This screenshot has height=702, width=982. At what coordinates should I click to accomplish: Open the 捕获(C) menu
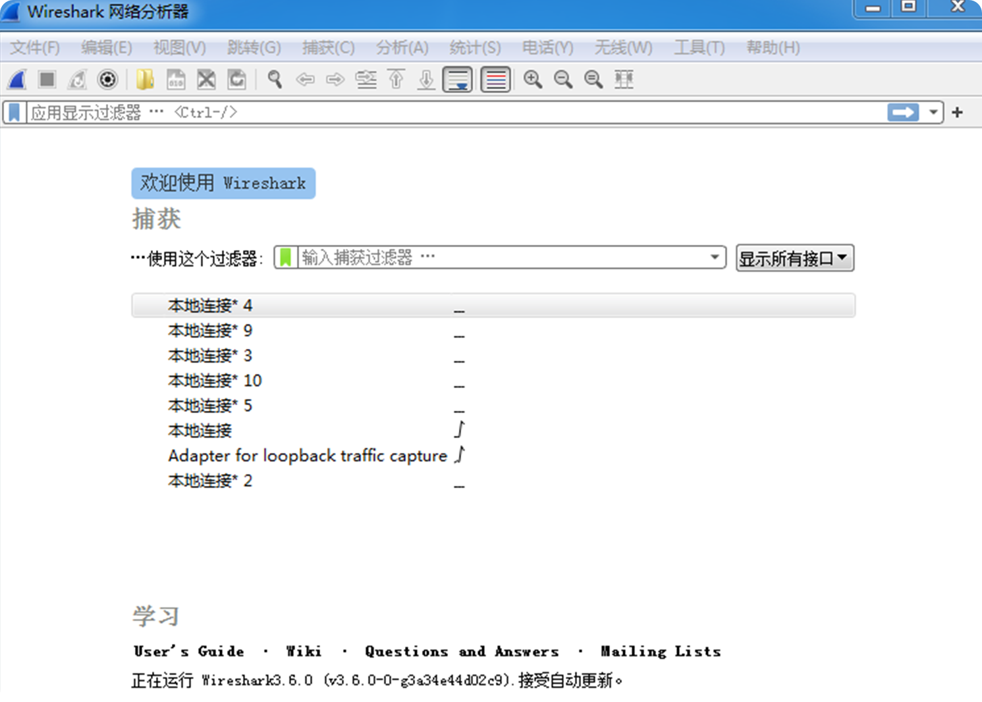(328, 48)
